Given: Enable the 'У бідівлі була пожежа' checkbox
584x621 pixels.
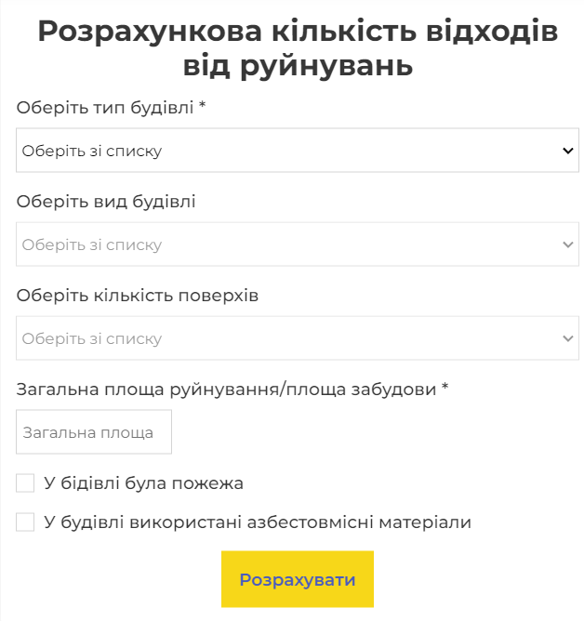Looking at the screenshot, I should 25,483.
